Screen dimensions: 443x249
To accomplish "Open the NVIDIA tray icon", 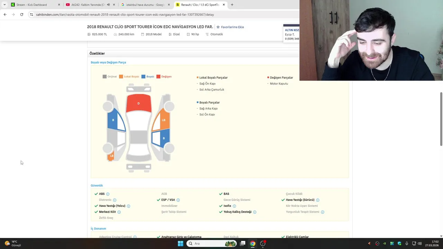I will tap(385, 243).
